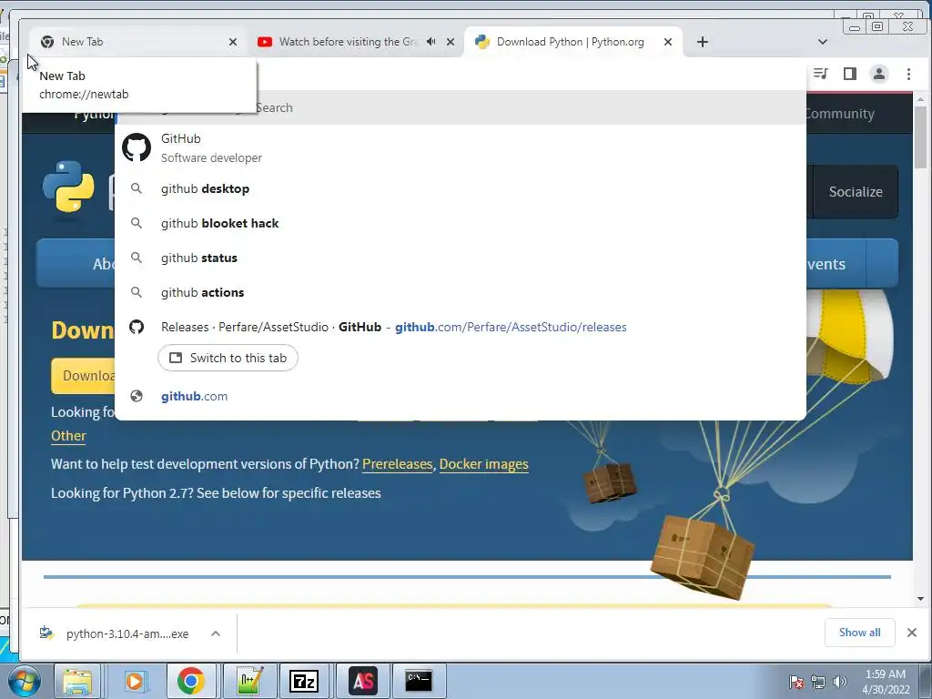Close the downloads bar
Image resolution: width=932 pixels, height=699 pixels.
912,633
